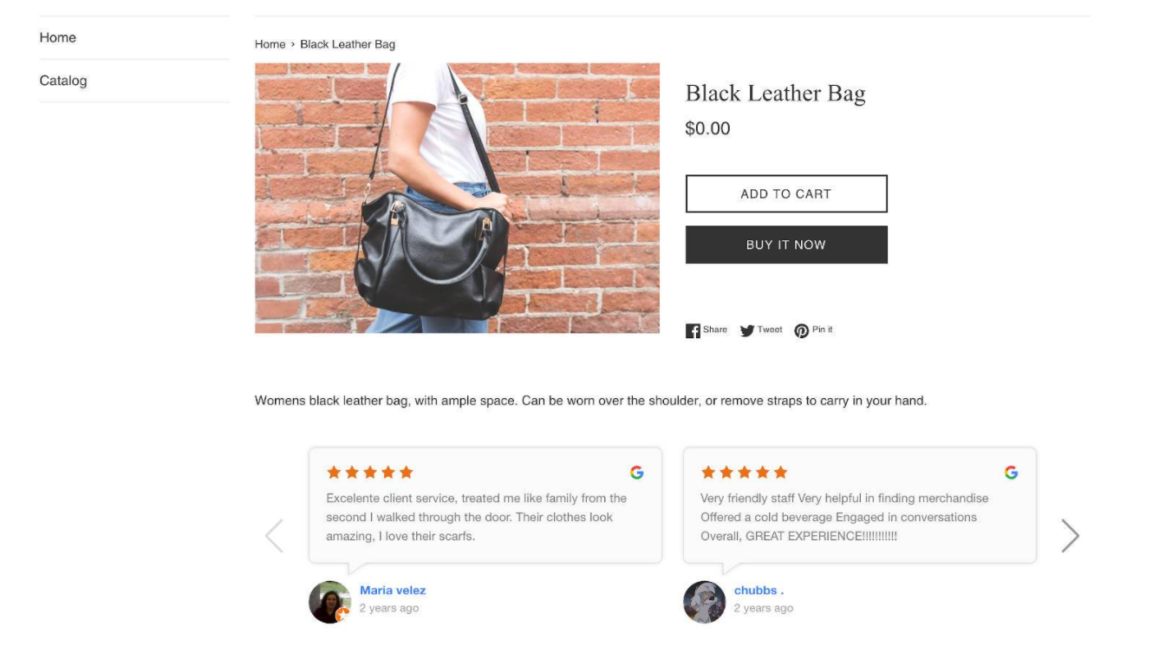This screenshot has height=653, width=1159.
Task: Show previous reviews with left arrow
Action: [274, 536]
